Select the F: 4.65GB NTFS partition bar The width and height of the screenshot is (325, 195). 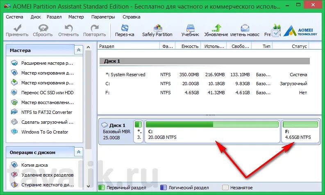tap(300, 132)
